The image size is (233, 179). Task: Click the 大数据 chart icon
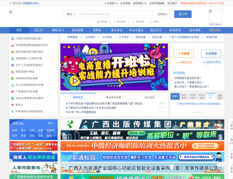151,22
